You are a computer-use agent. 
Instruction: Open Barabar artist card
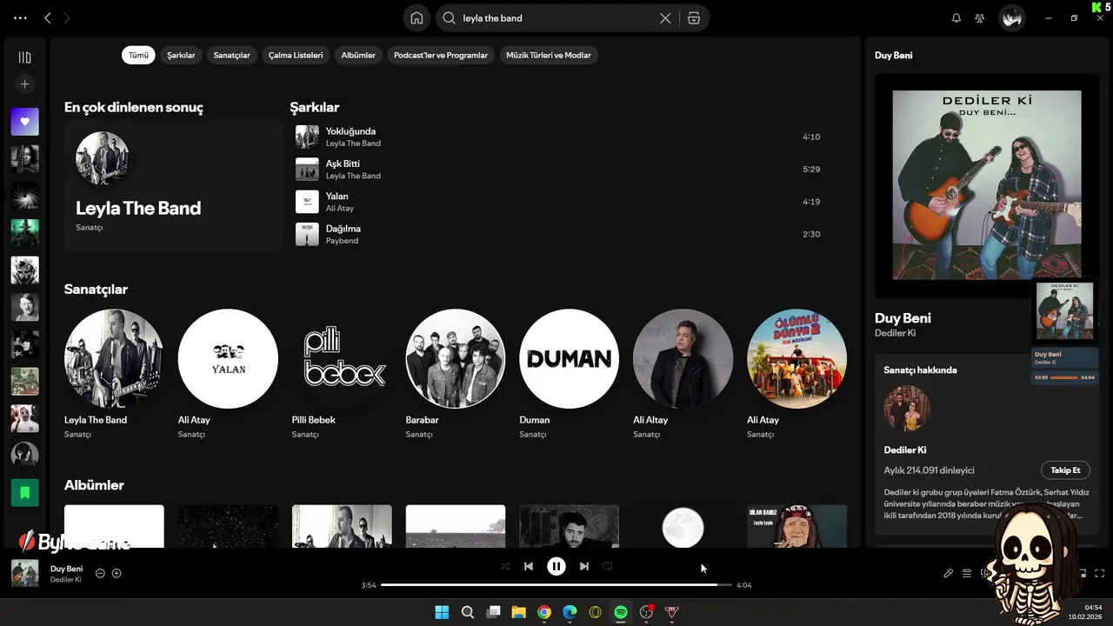click(x=456, y=373)
